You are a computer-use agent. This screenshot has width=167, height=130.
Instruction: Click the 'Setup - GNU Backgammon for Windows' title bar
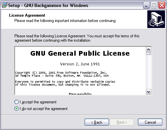point(48,5)
